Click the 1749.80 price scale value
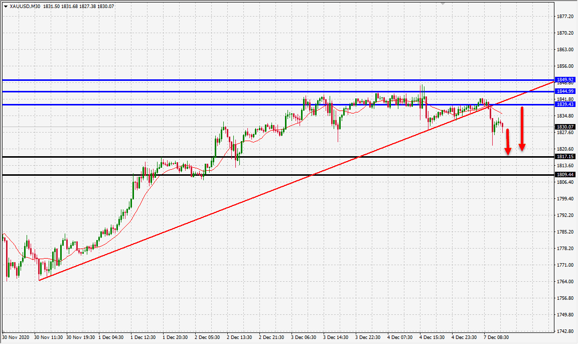 point(565,315)
